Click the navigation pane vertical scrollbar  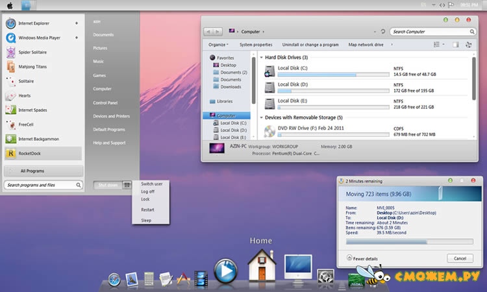(253, 80)
